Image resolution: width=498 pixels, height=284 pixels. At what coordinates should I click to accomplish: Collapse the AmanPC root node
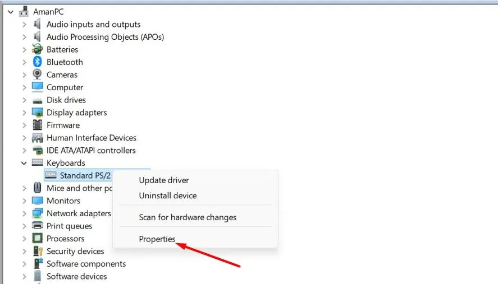[x=10, y=12]
